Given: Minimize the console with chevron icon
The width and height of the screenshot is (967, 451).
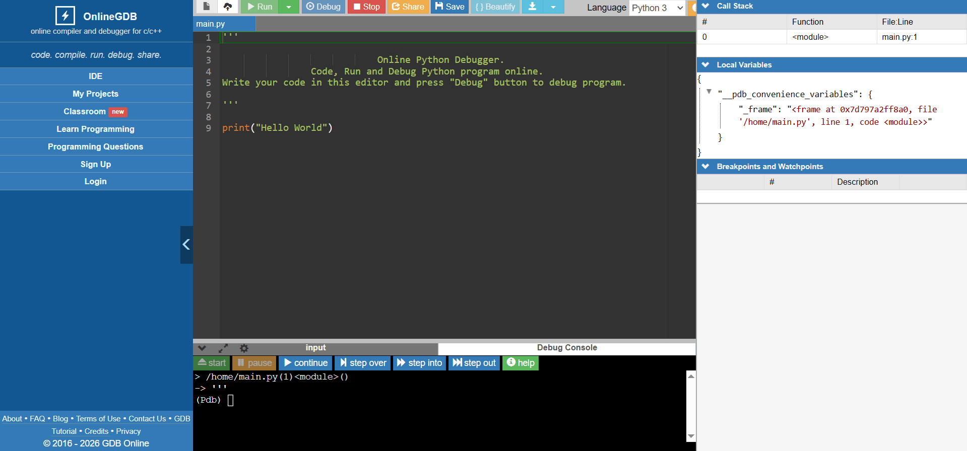Looking at the screenshot, I should (202, 348).
